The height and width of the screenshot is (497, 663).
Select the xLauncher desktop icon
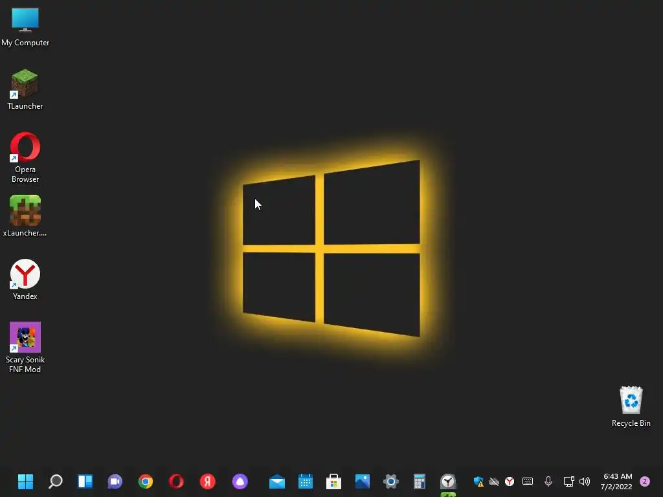25,216
